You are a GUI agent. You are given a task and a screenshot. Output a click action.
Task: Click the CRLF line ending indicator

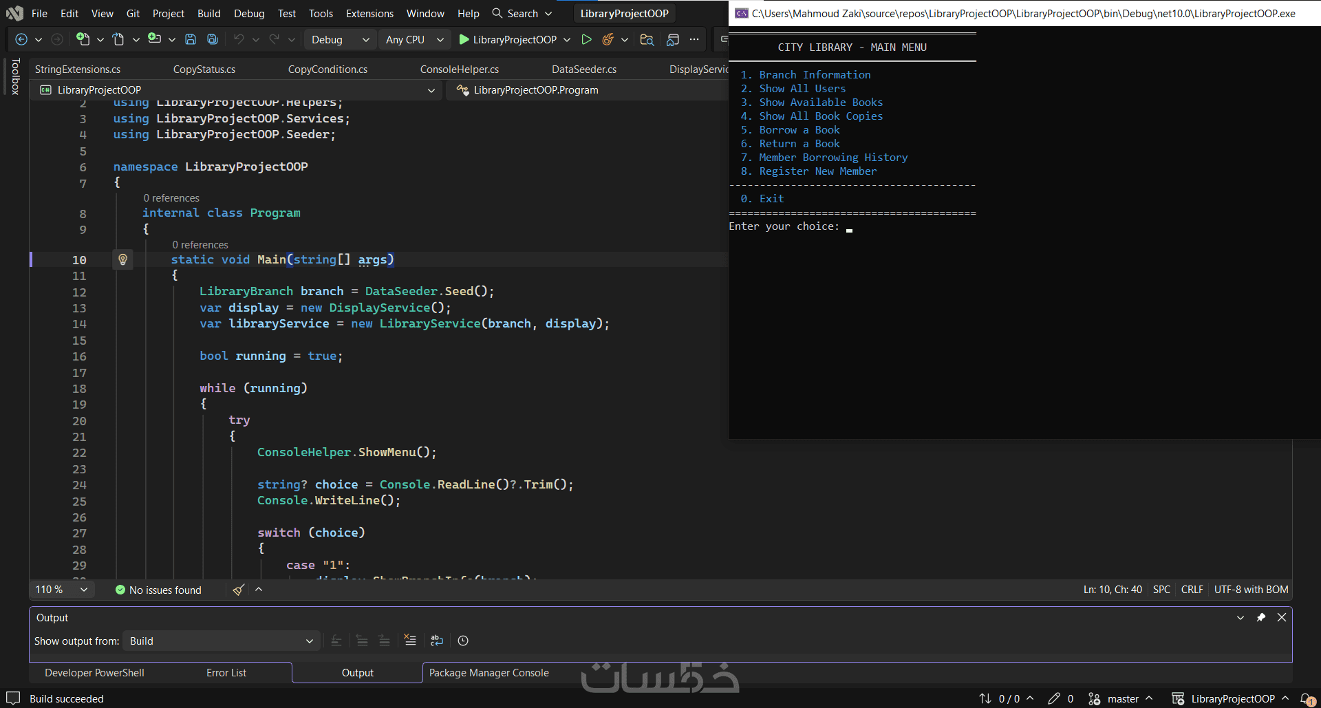1192,590
